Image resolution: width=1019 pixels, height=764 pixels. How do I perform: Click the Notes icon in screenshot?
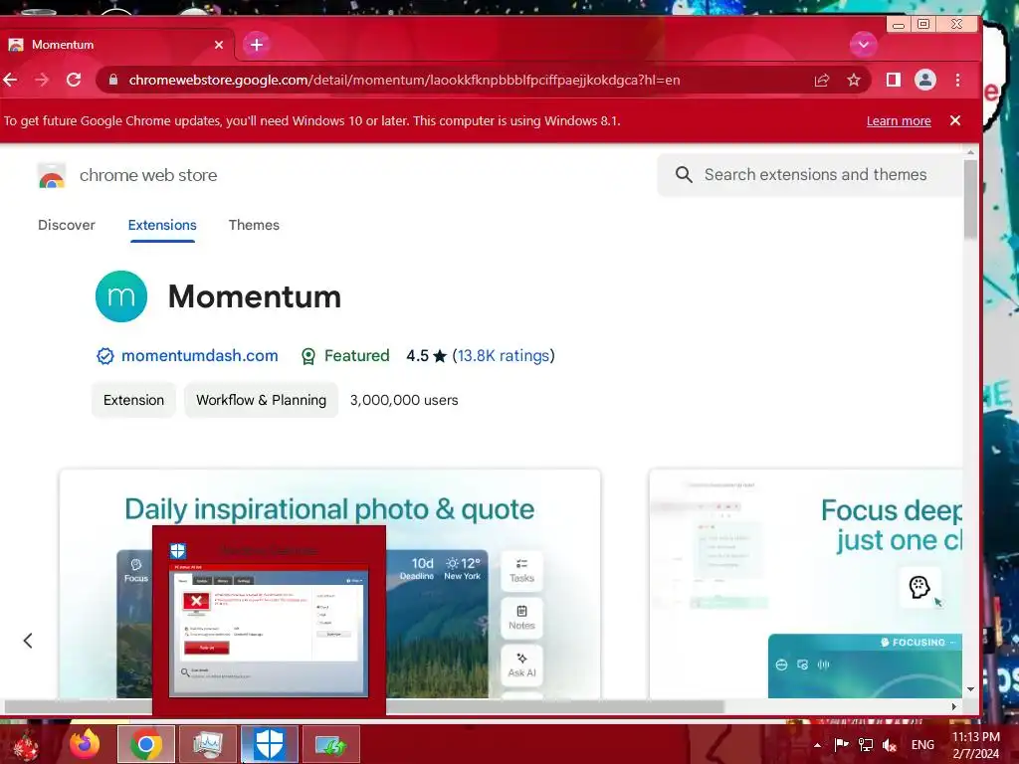(x=521, y=618)
